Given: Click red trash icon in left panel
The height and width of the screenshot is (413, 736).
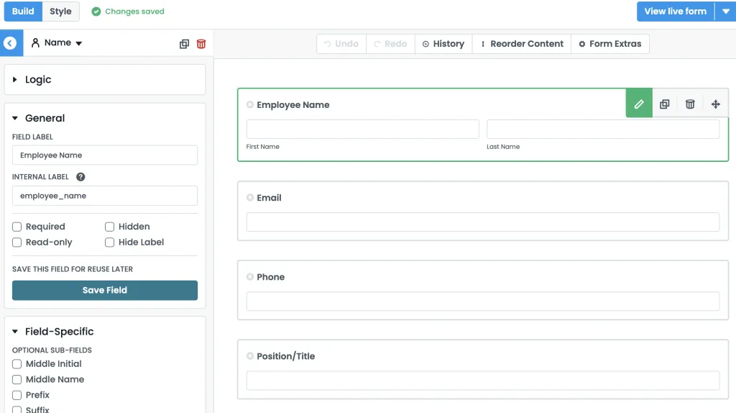Looking at the screenshot, I should pyautogui.click(x=201, y=44).
